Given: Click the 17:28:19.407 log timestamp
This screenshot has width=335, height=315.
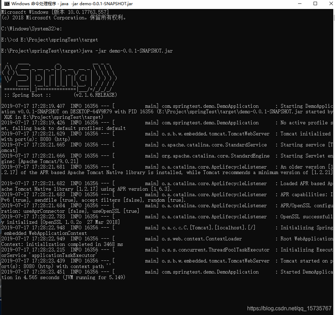Looking at the screenshot, I should point(33,106).
